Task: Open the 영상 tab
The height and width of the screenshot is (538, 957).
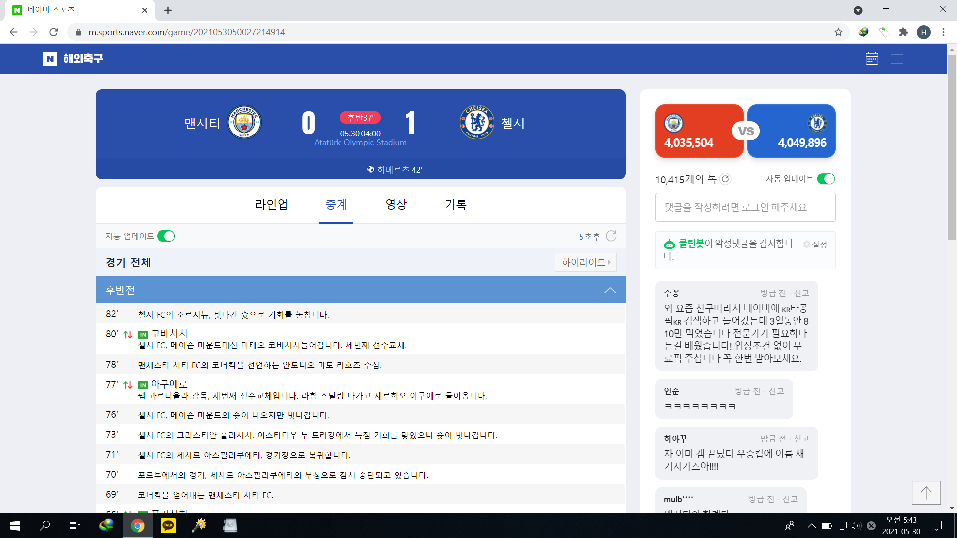Action: pyautogui.click(x=396, y=204)
